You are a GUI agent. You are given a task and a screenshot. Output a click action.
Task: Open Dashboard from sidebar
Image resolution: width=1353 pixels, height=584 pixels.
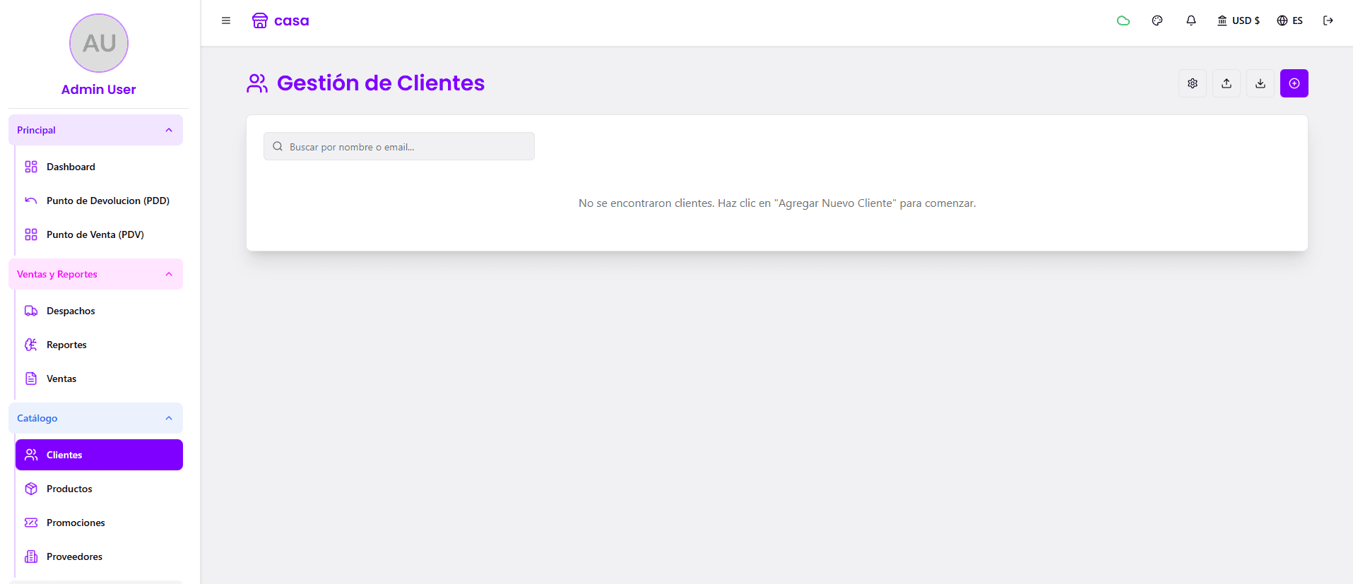pos(99,167)
